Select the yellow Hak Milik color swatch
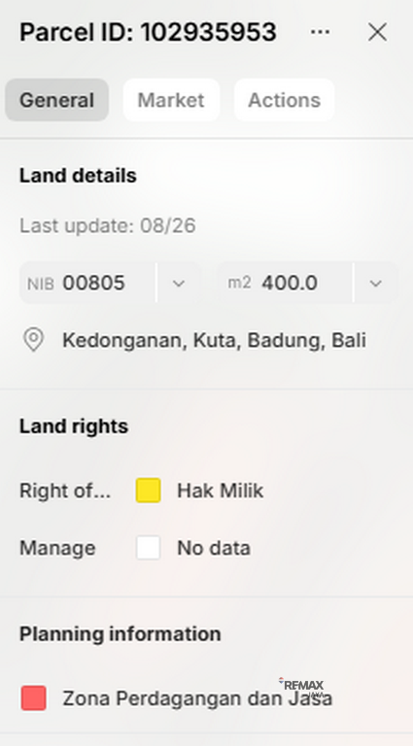 148,491
